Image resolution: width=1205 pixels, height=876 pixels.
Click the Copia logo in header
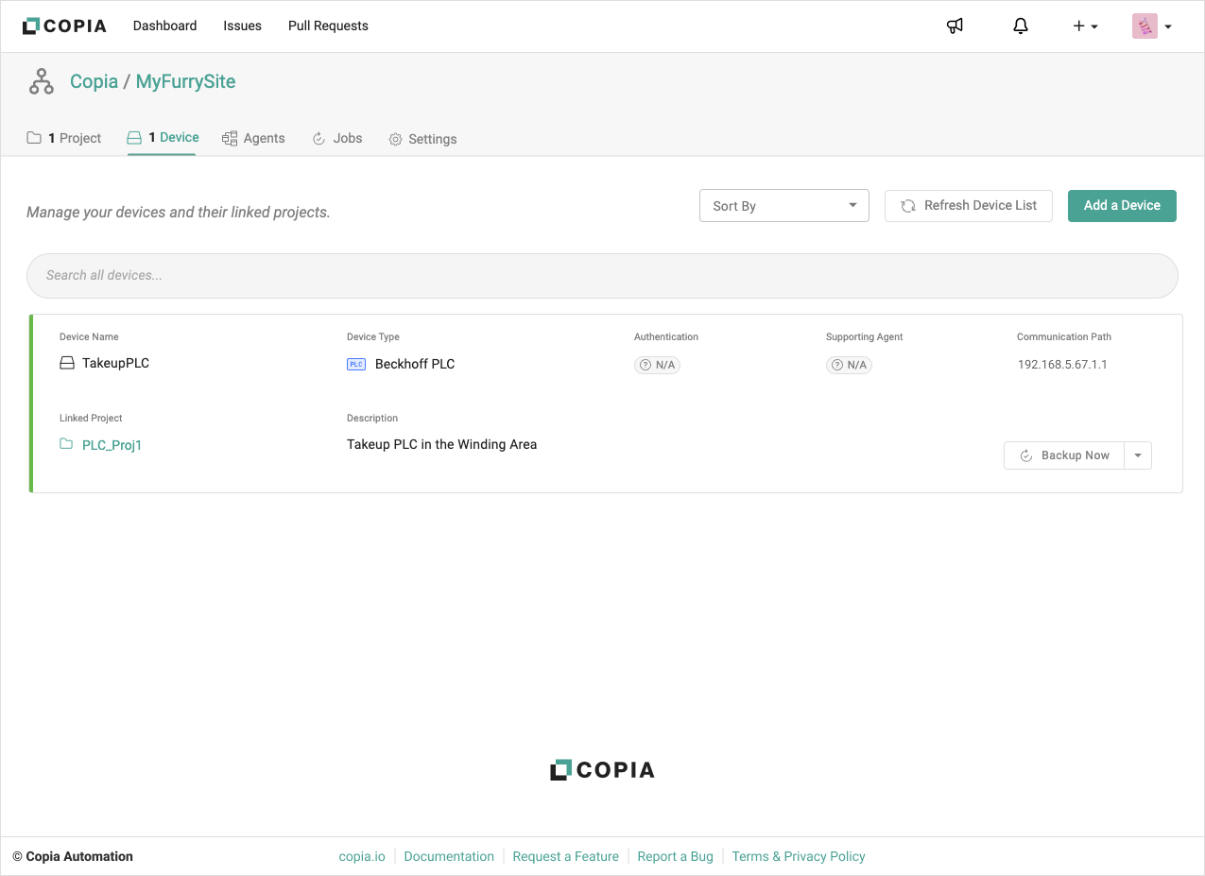(x=64, y=26)
